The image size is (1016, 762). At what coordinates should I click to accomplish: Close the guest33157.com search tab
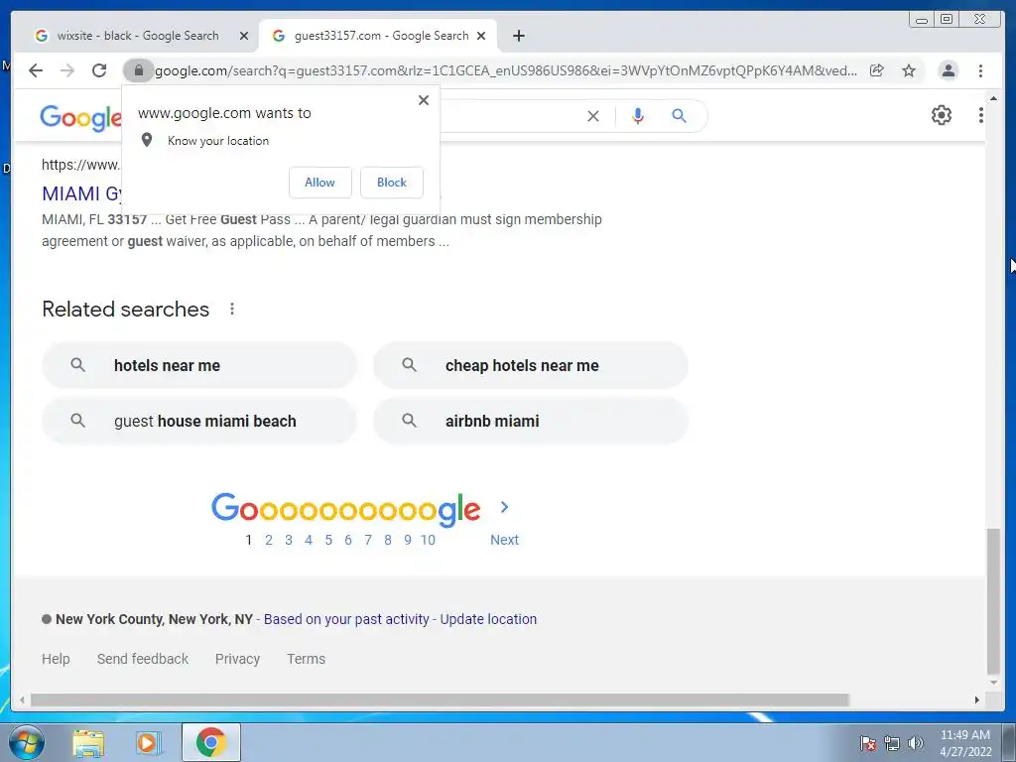481,36
